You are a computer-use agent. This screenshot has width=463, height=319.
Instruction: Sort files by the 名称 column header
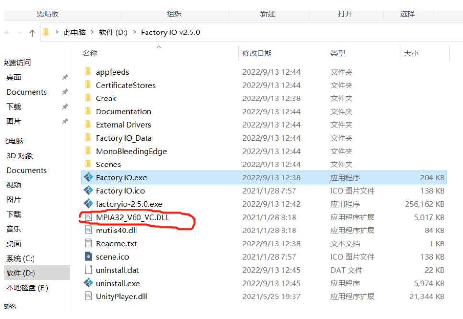click(x=90, y=54)
